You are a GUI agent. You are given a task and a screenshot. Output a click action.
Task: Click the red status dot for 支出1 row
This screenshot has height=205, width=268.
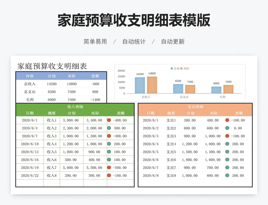[x=227, y=120]
